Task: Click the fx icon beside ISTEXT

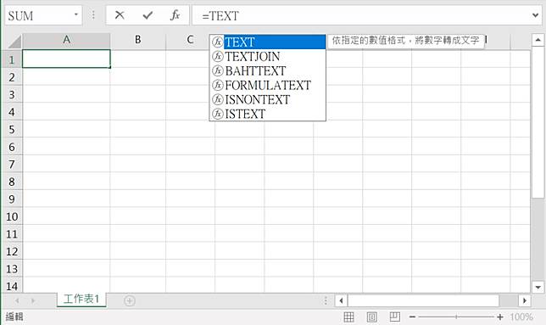Action: tap(218, 114)
